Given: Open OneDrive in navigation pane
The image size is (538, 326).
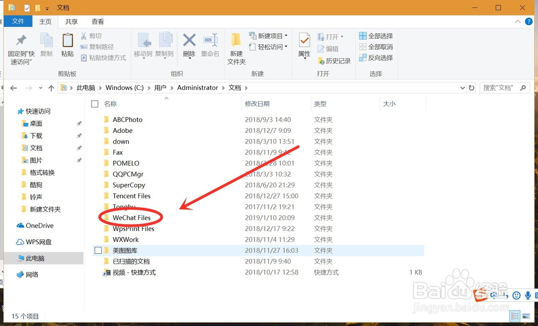Looking at the screenshot, I should tap(39, 225).
